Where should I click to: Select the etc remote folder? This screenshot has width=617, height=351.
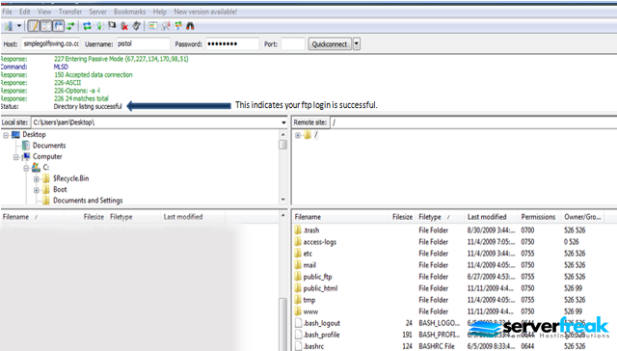308,254
